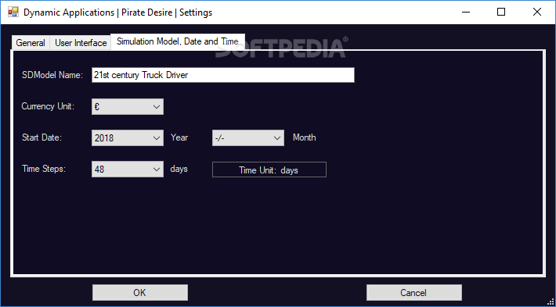This screenshot has height=307, width=556.
Task: Click the Time Steps label
Action: [44, 169]
